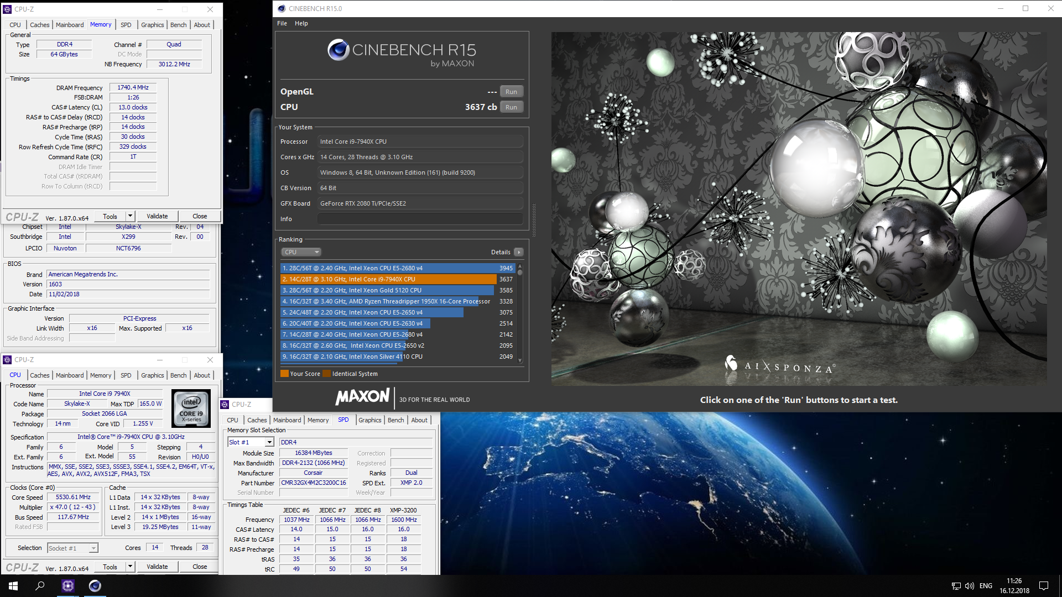Open taskbar search magnifier

pos(40,586)
